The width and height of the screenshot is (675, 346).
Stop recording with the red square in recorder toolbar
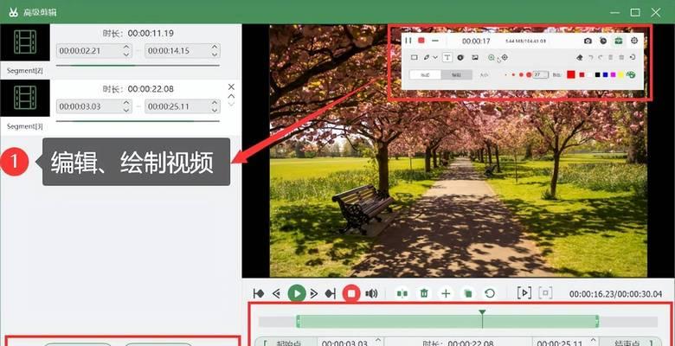pyautogui.click(x=421, y=41)
